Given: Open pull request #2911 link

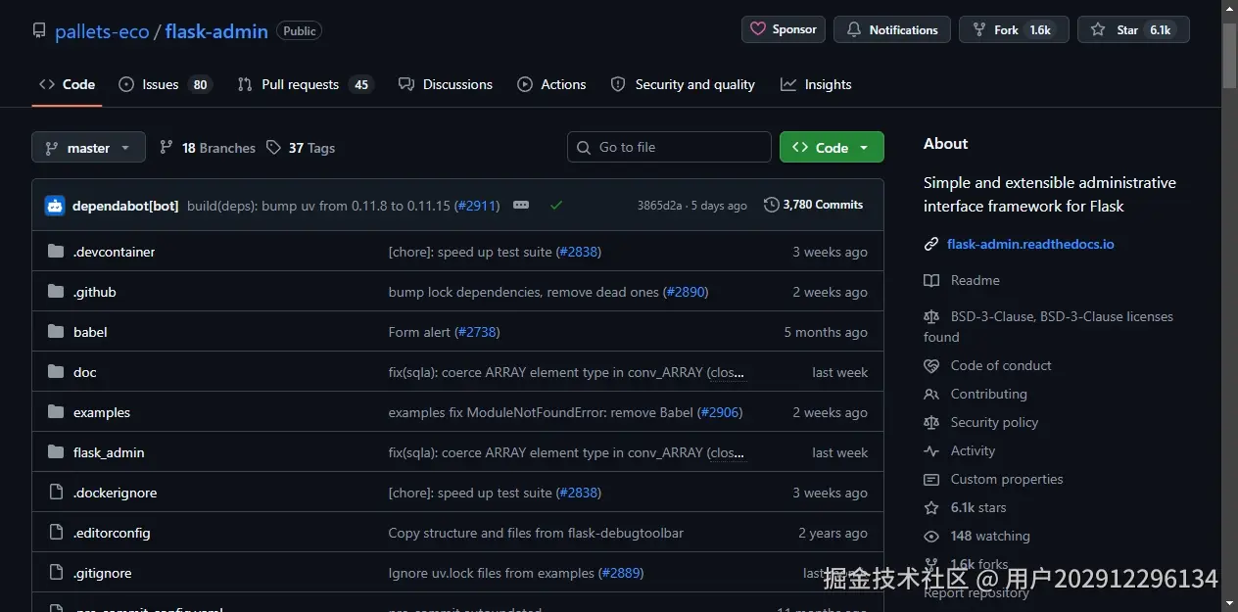Looking at the screenshot, I should pyautogui.click(x=475, y=206).
